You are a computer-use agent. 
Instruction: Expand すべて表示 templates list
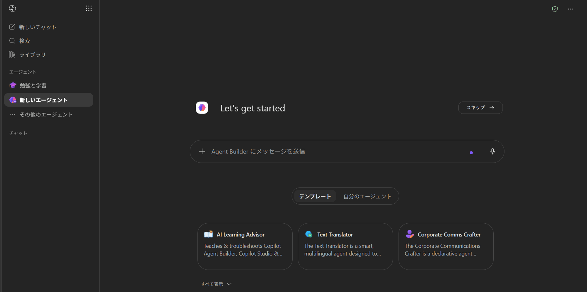[x=216, y=284]
